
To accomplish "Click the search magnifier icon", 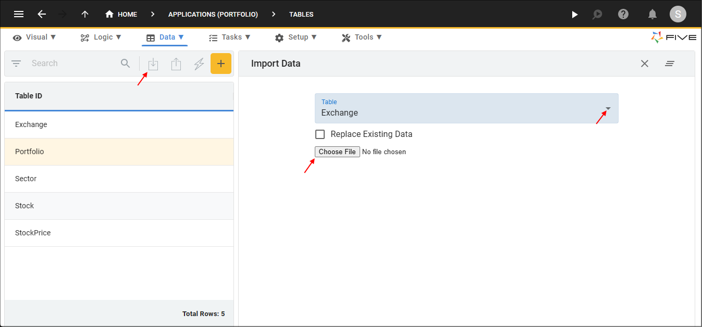I will click(x=126, y=64).
